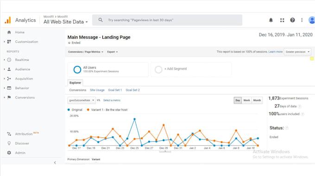Click the date range Dec 16, 2019 - Jan 11, 2020
This screenshot has height=176, width=315.
click(x=285, y=35)
